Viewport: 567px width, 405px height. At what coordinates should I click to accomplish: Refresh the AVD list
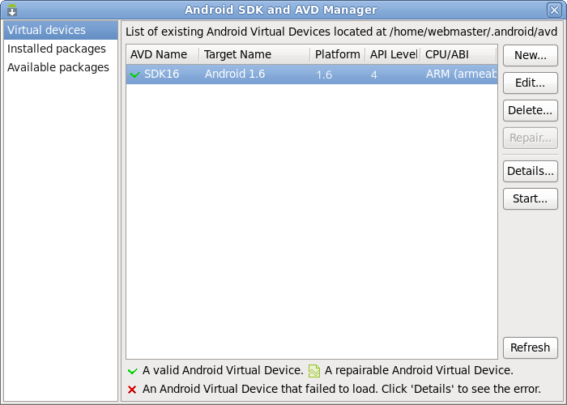(530, 347)
